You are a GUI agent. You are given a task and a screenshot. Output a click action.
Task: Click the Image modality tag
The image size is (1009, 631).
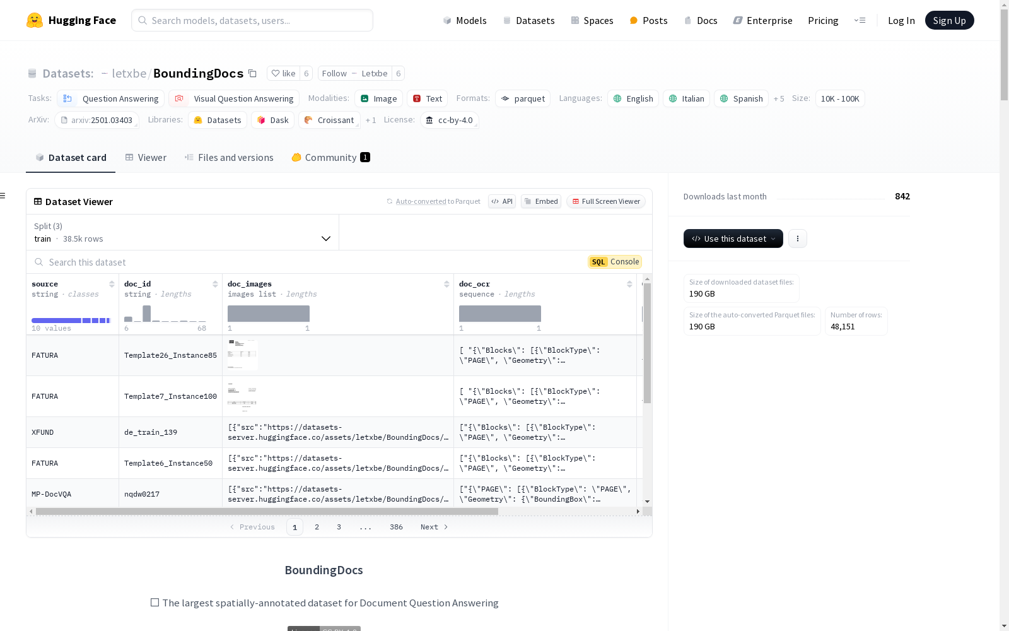click(378, 98)
